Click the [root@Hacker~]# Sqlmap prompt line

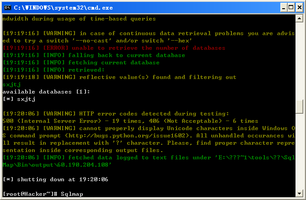coord(43,194)
